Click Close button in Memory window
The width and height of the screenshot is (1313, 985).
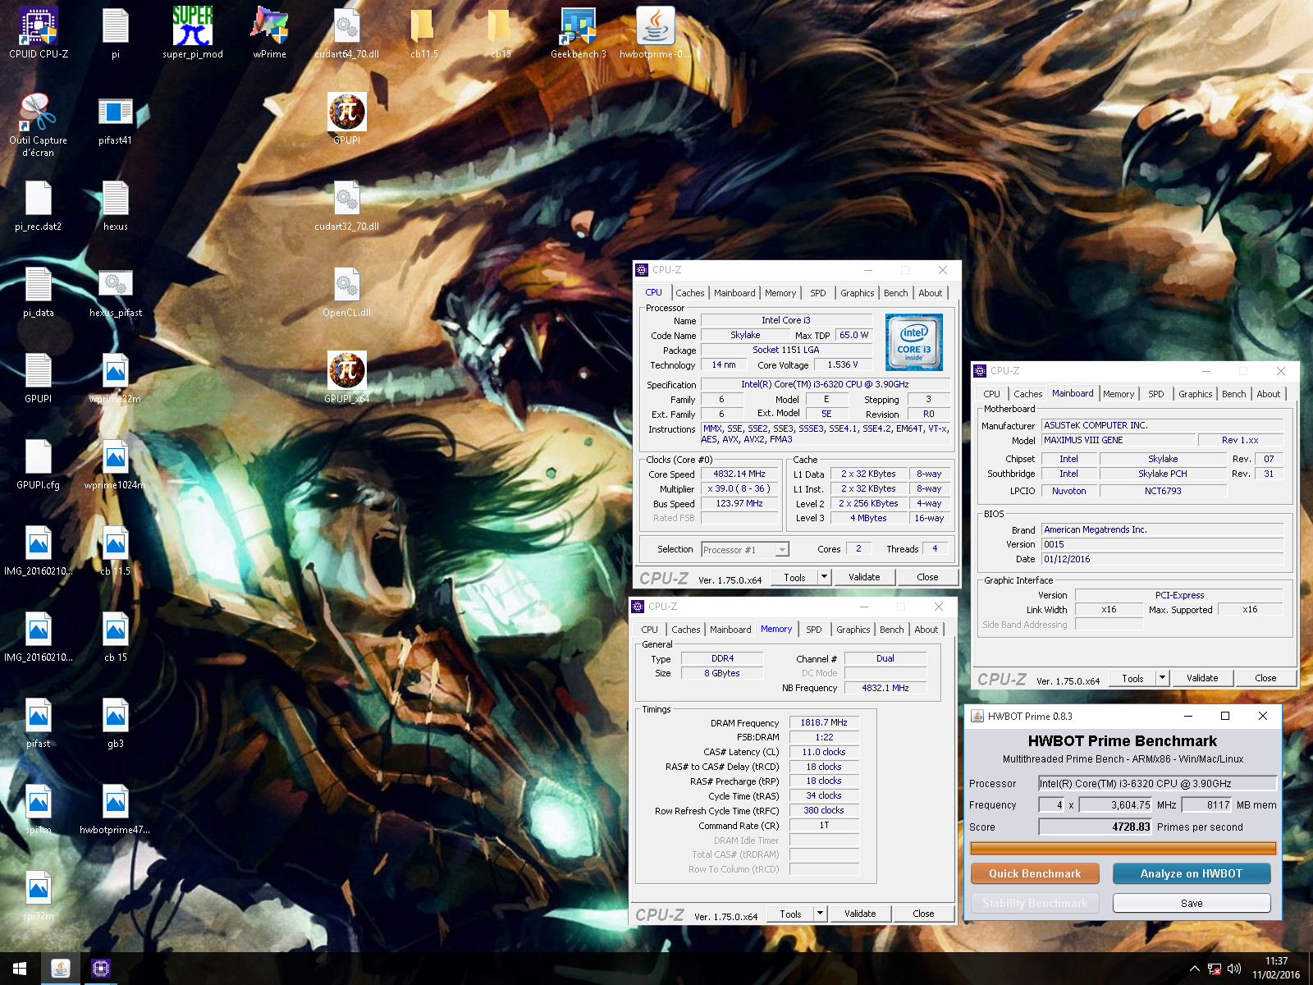[x=923, y=914]
